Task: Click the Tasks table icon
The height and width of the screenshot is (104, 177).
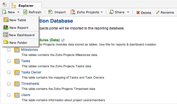Action: pyautogui.click(x=17, y=61)
